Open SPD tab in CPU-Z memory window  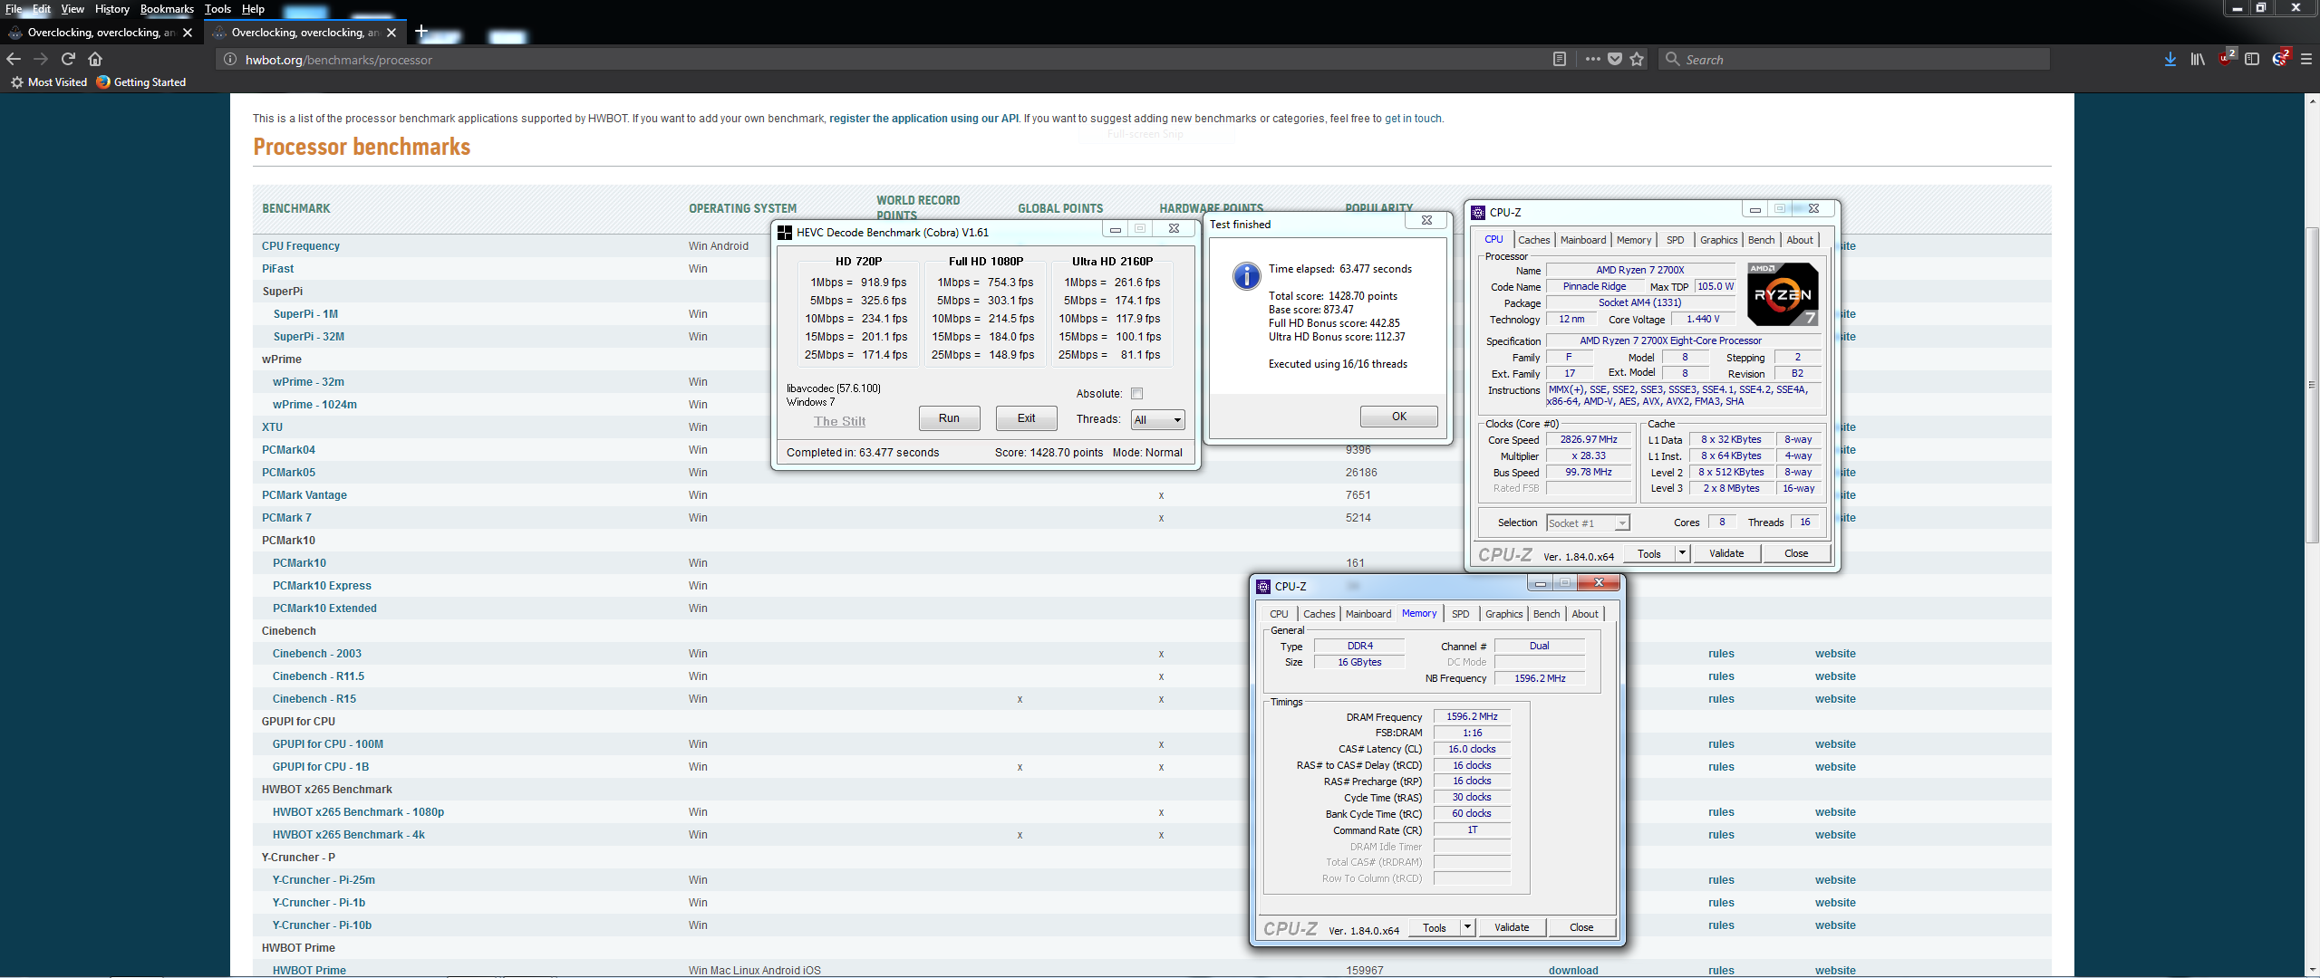(1460, 614)
